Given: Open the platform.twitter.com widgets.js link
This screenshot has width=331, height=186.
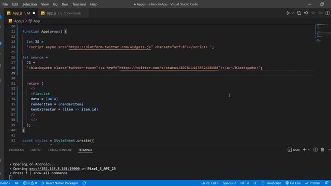Looking at the screenshot, I should coord(110,47).
